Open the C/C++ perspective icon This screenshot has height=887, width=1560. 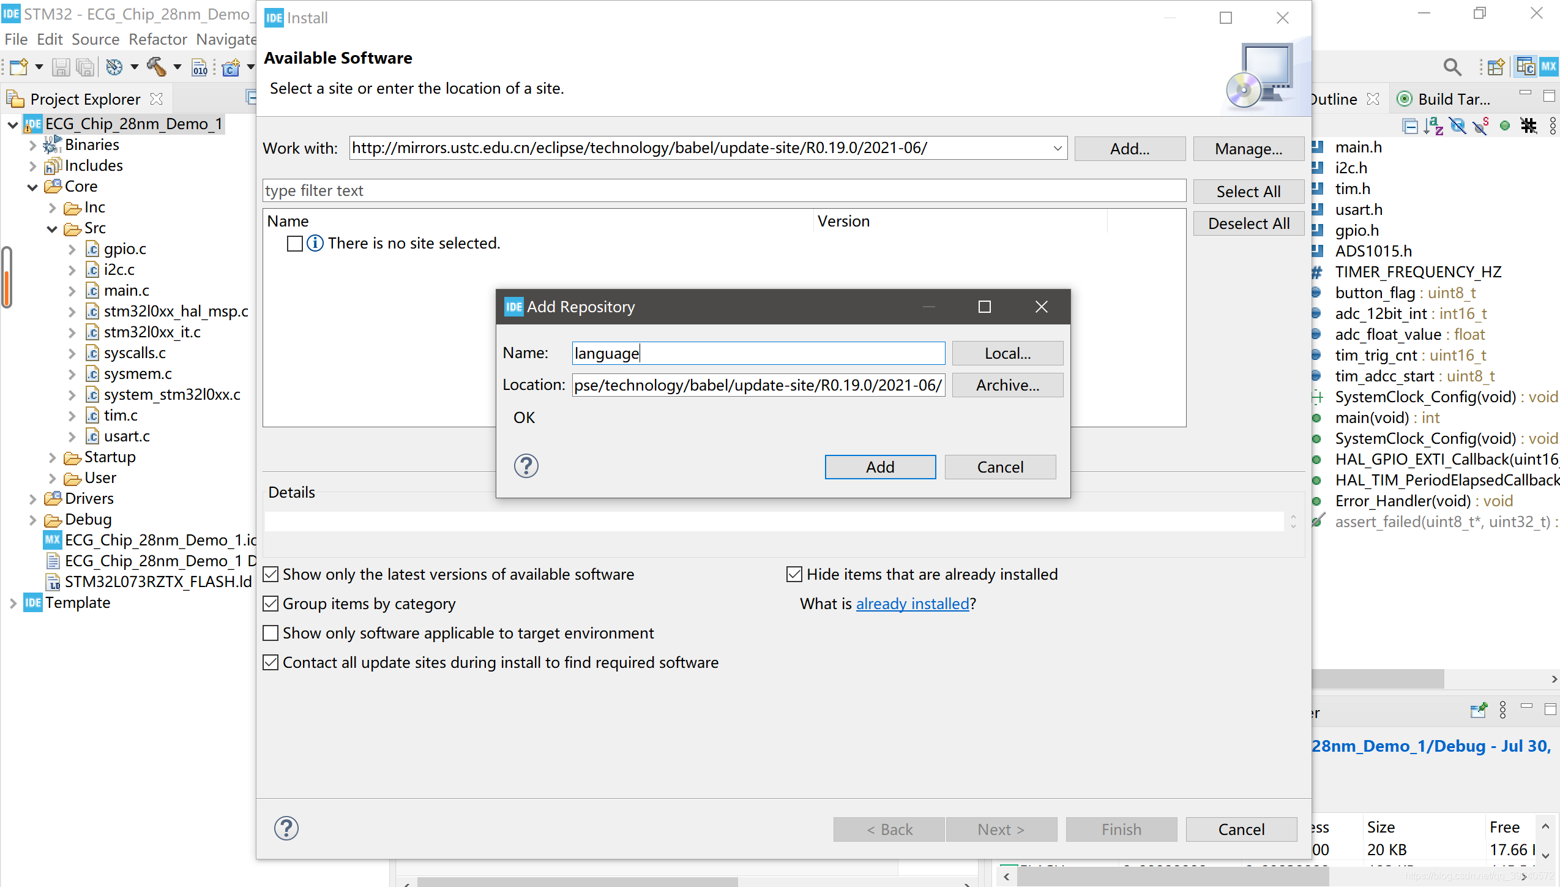[1526, 66]
